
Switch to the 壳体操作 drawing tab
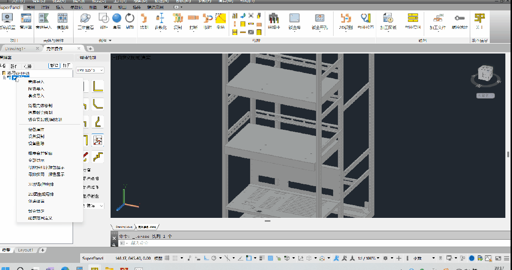point(55,49)
